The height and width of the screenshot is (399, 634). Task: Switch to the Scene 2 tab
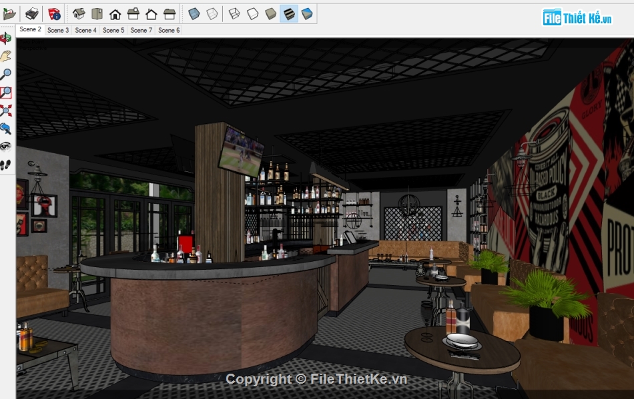click(x=30, y=29)
